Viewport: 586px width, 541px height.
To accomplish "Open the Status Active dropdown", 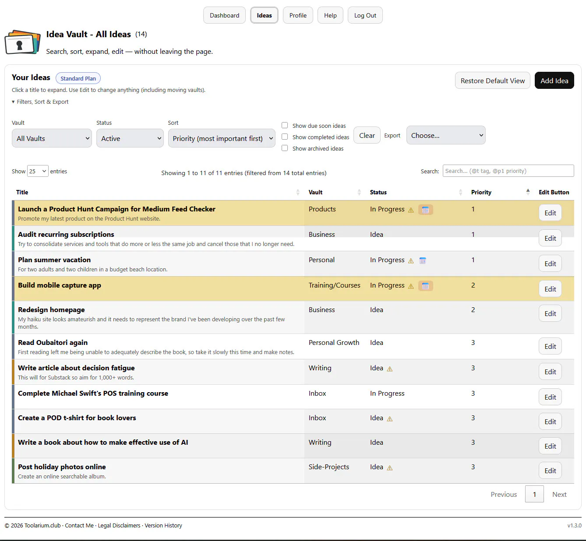I will click(130, 138).
